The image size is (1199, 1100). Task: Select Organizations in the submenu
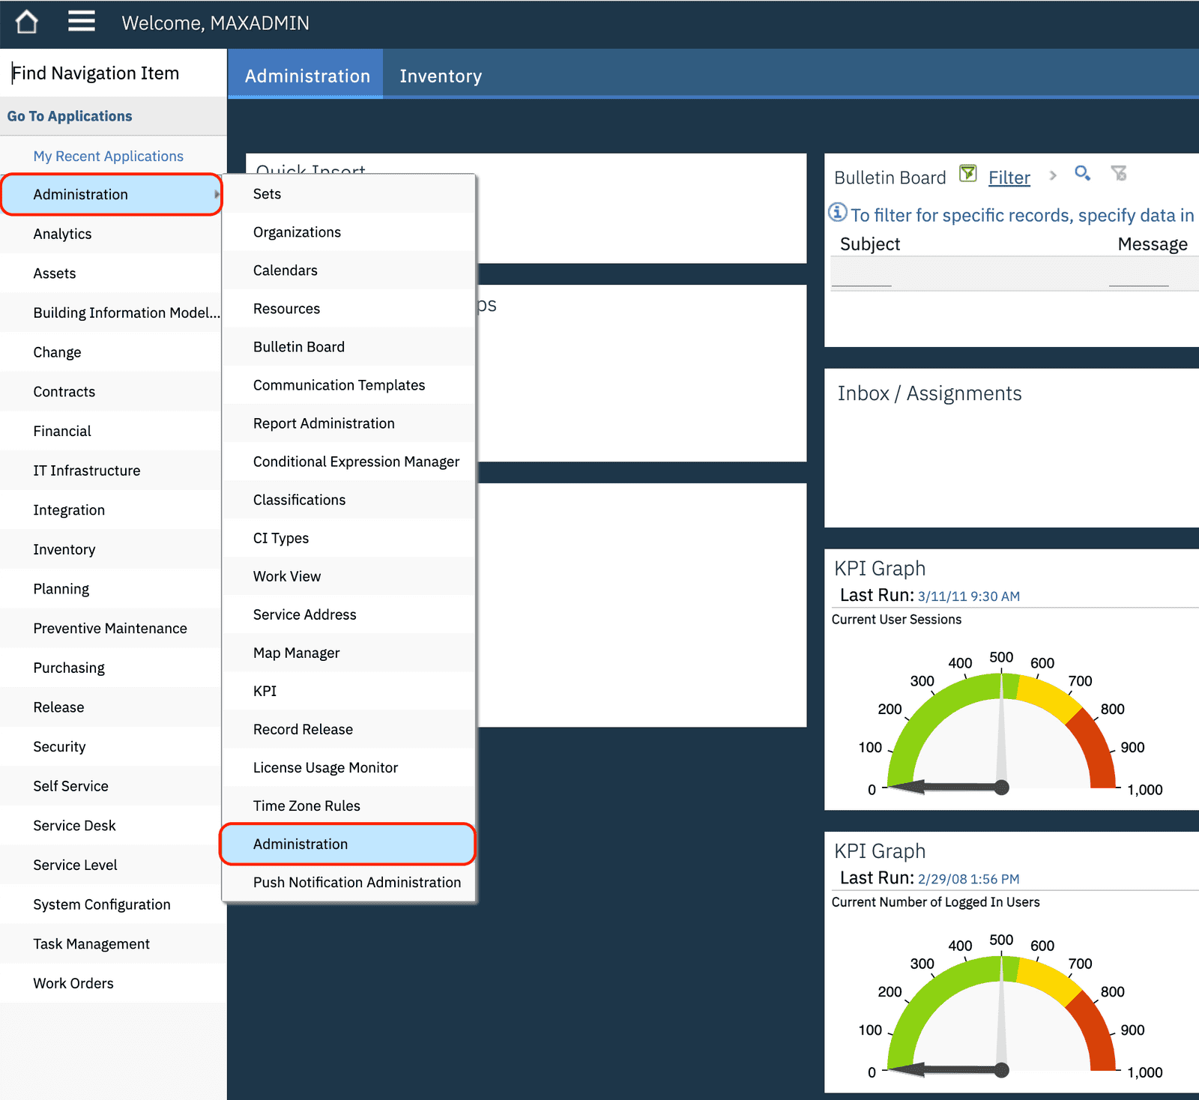[x=297, y=232]
